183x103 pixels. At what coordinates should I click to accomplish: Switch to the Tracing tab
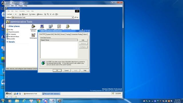68,34
